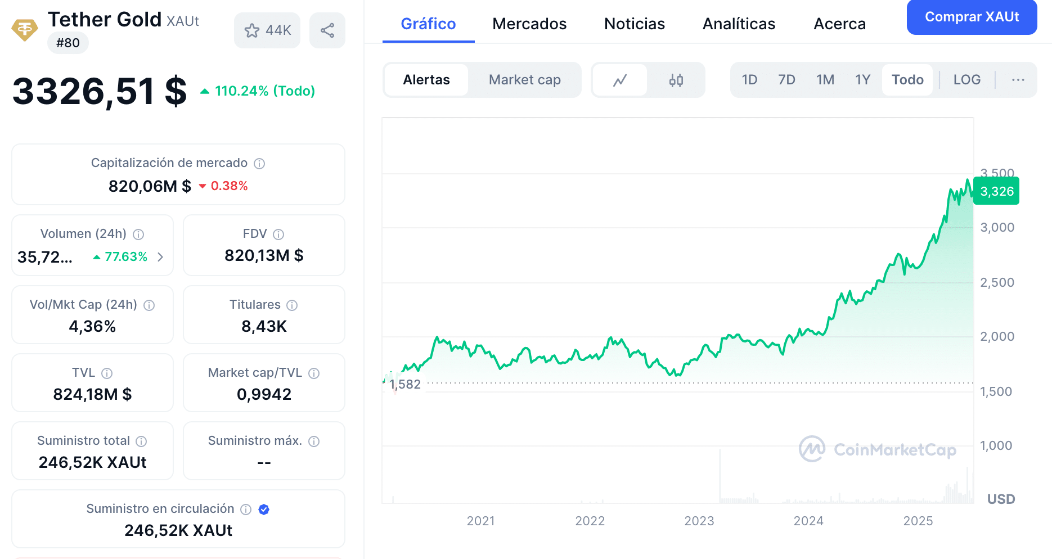Image resolution: width=1052 pixels, height=559 pixels.
Task: Select the Alertas chart option
Action: pos(426,80)
